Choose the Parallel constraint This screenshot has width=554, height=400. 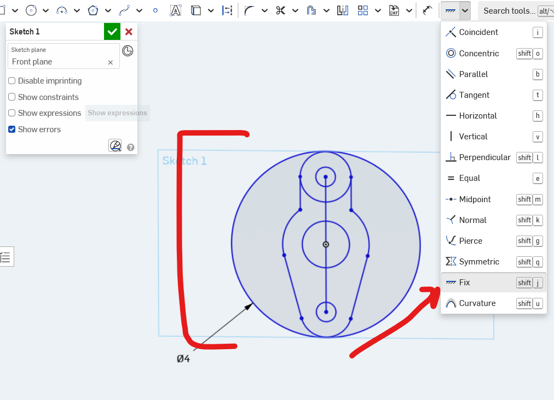(494, 74)
